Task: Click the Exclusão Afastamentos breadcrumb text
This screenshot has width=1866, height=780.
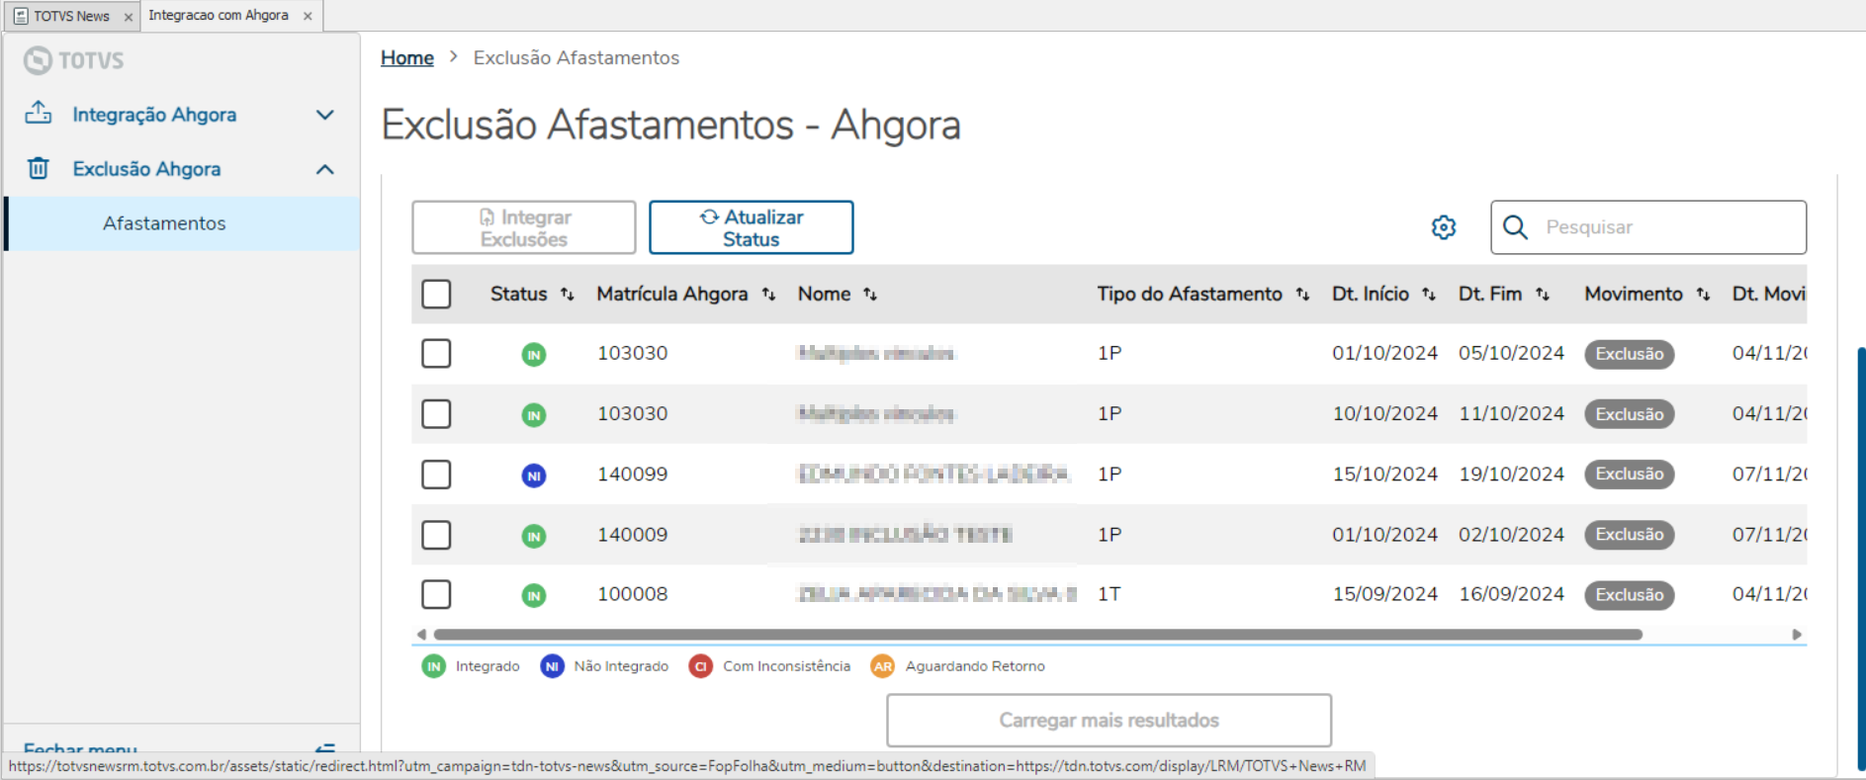Action: (577, 57)
